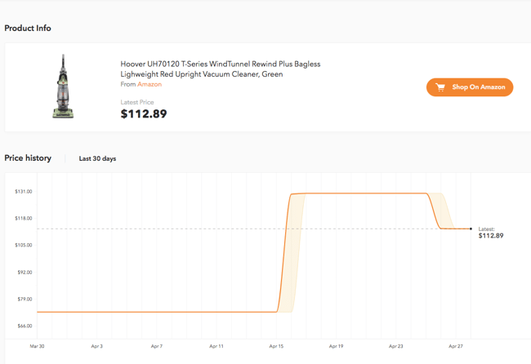Open the orange Amazon seller link
The width and height of the screenshot is (531, 364).
(149, 84)
